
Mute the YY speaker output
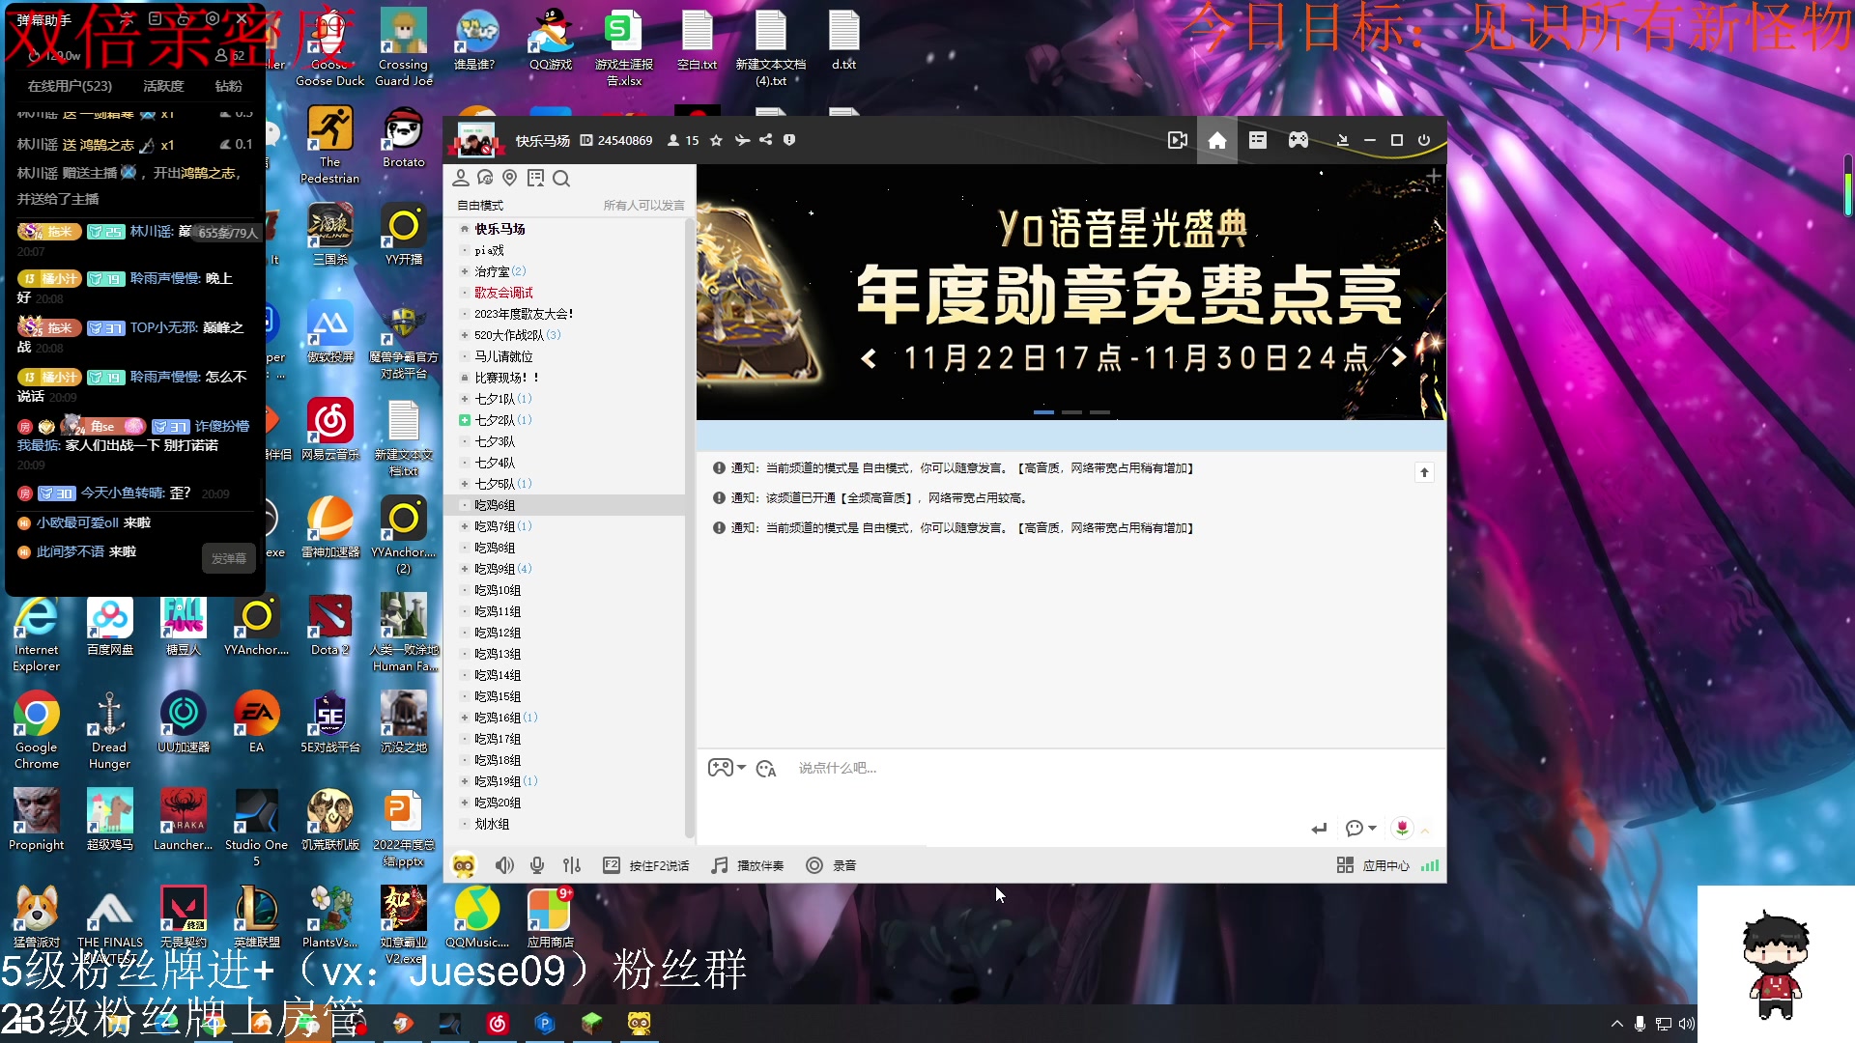click(504, 865)
